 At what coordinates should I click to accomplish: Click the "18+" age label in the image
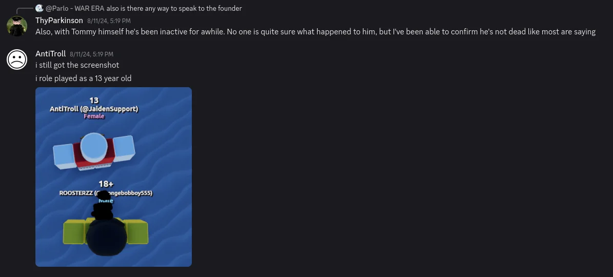click(106, 184)
